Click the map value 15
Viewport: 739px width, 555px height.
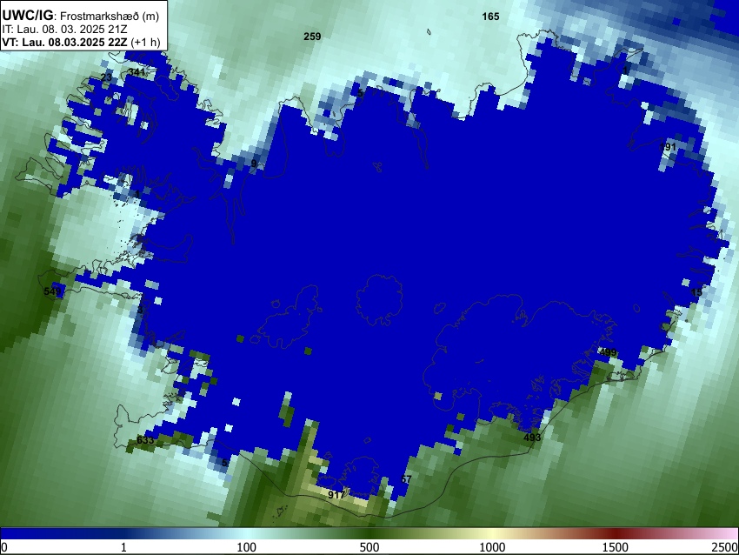pyautogui.click(x=696, y=292)
